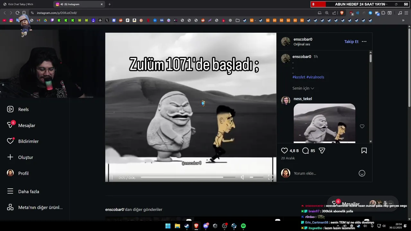
Task: Click zoom magnifier icon in address bar
Action: [x=327, y=13]
